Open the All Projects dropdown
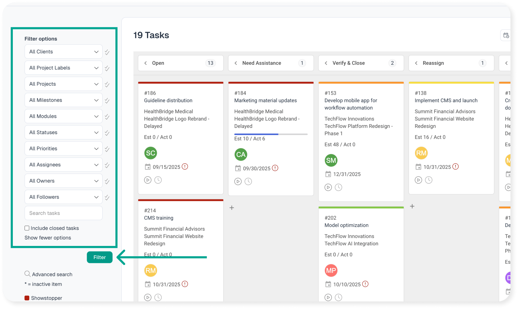The width and height of the screenshot is (518, 309). pos(64,84)
